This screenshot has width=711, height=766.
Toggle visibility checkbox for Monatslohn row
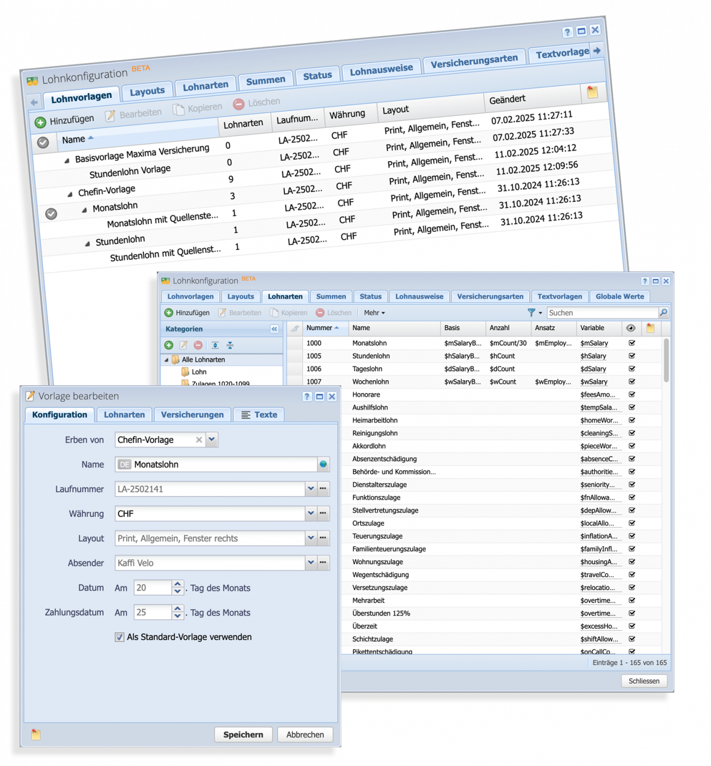click(632, 343)
